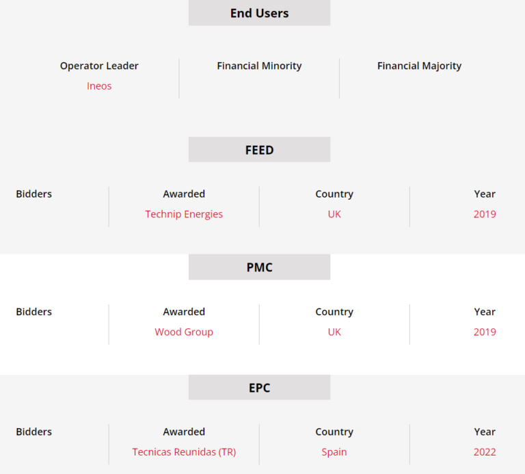This screenshot has height=474, width=525.
Task: Click the Financial Majority column label
Action: point(419,66)
